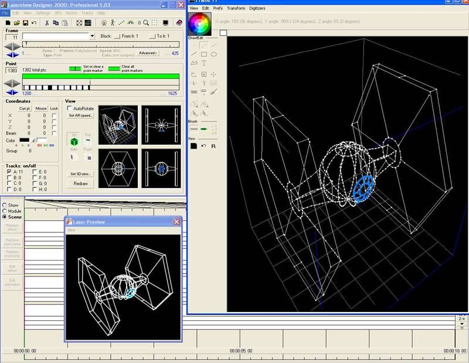
Task: Select the Rectangle drawing tool
Action: click(204, 54)
